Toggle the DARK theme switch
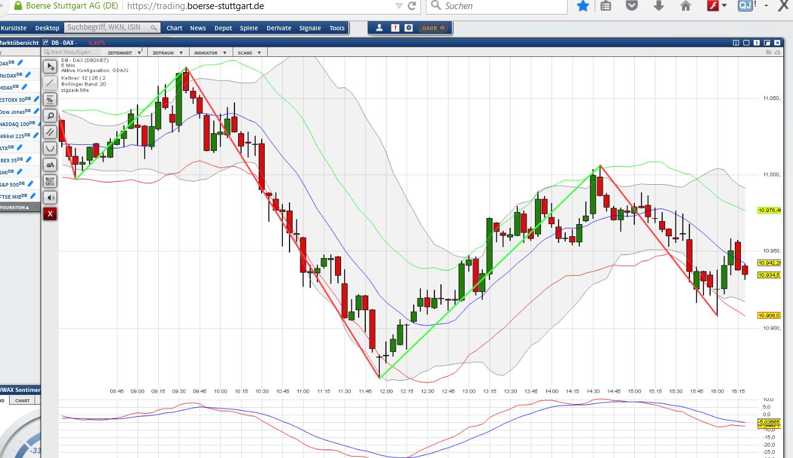 (x=434, y=28)
